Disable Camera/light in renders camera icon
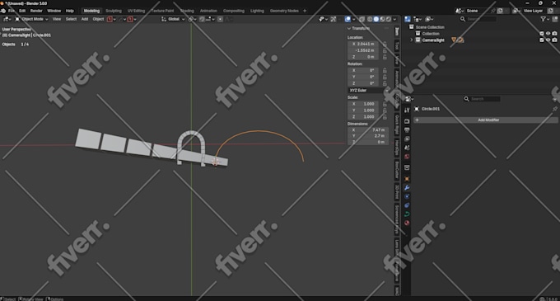560x301 pixels. click(554, 40)
